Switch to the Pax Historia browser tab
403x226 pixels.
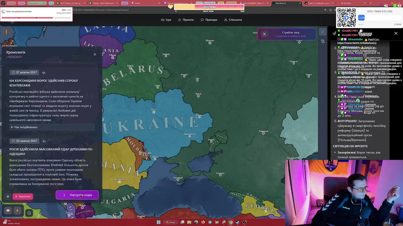287,3
